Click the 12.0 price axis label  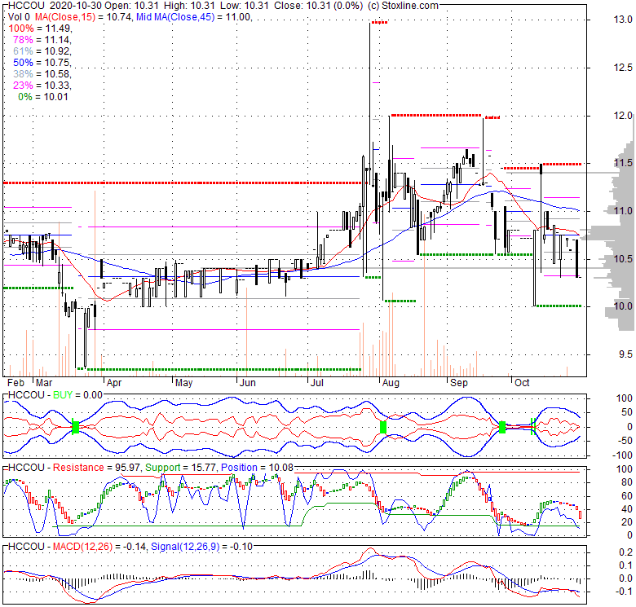click(623, 116)
